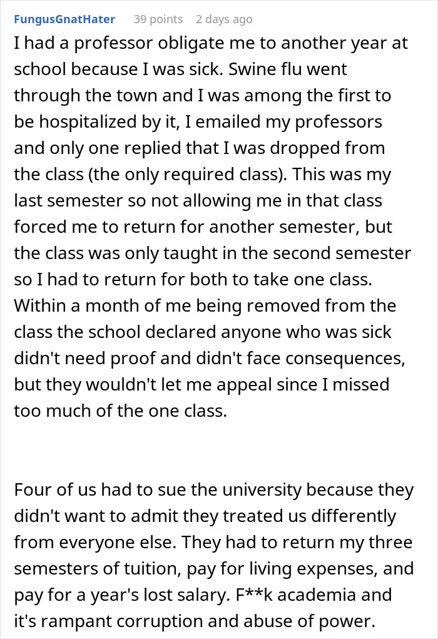The height and width of the screenshot is (639, 438).
Task: Click the final line 'it's rampant corruption and abuse of power.'
Action: [x=195, y=621]
